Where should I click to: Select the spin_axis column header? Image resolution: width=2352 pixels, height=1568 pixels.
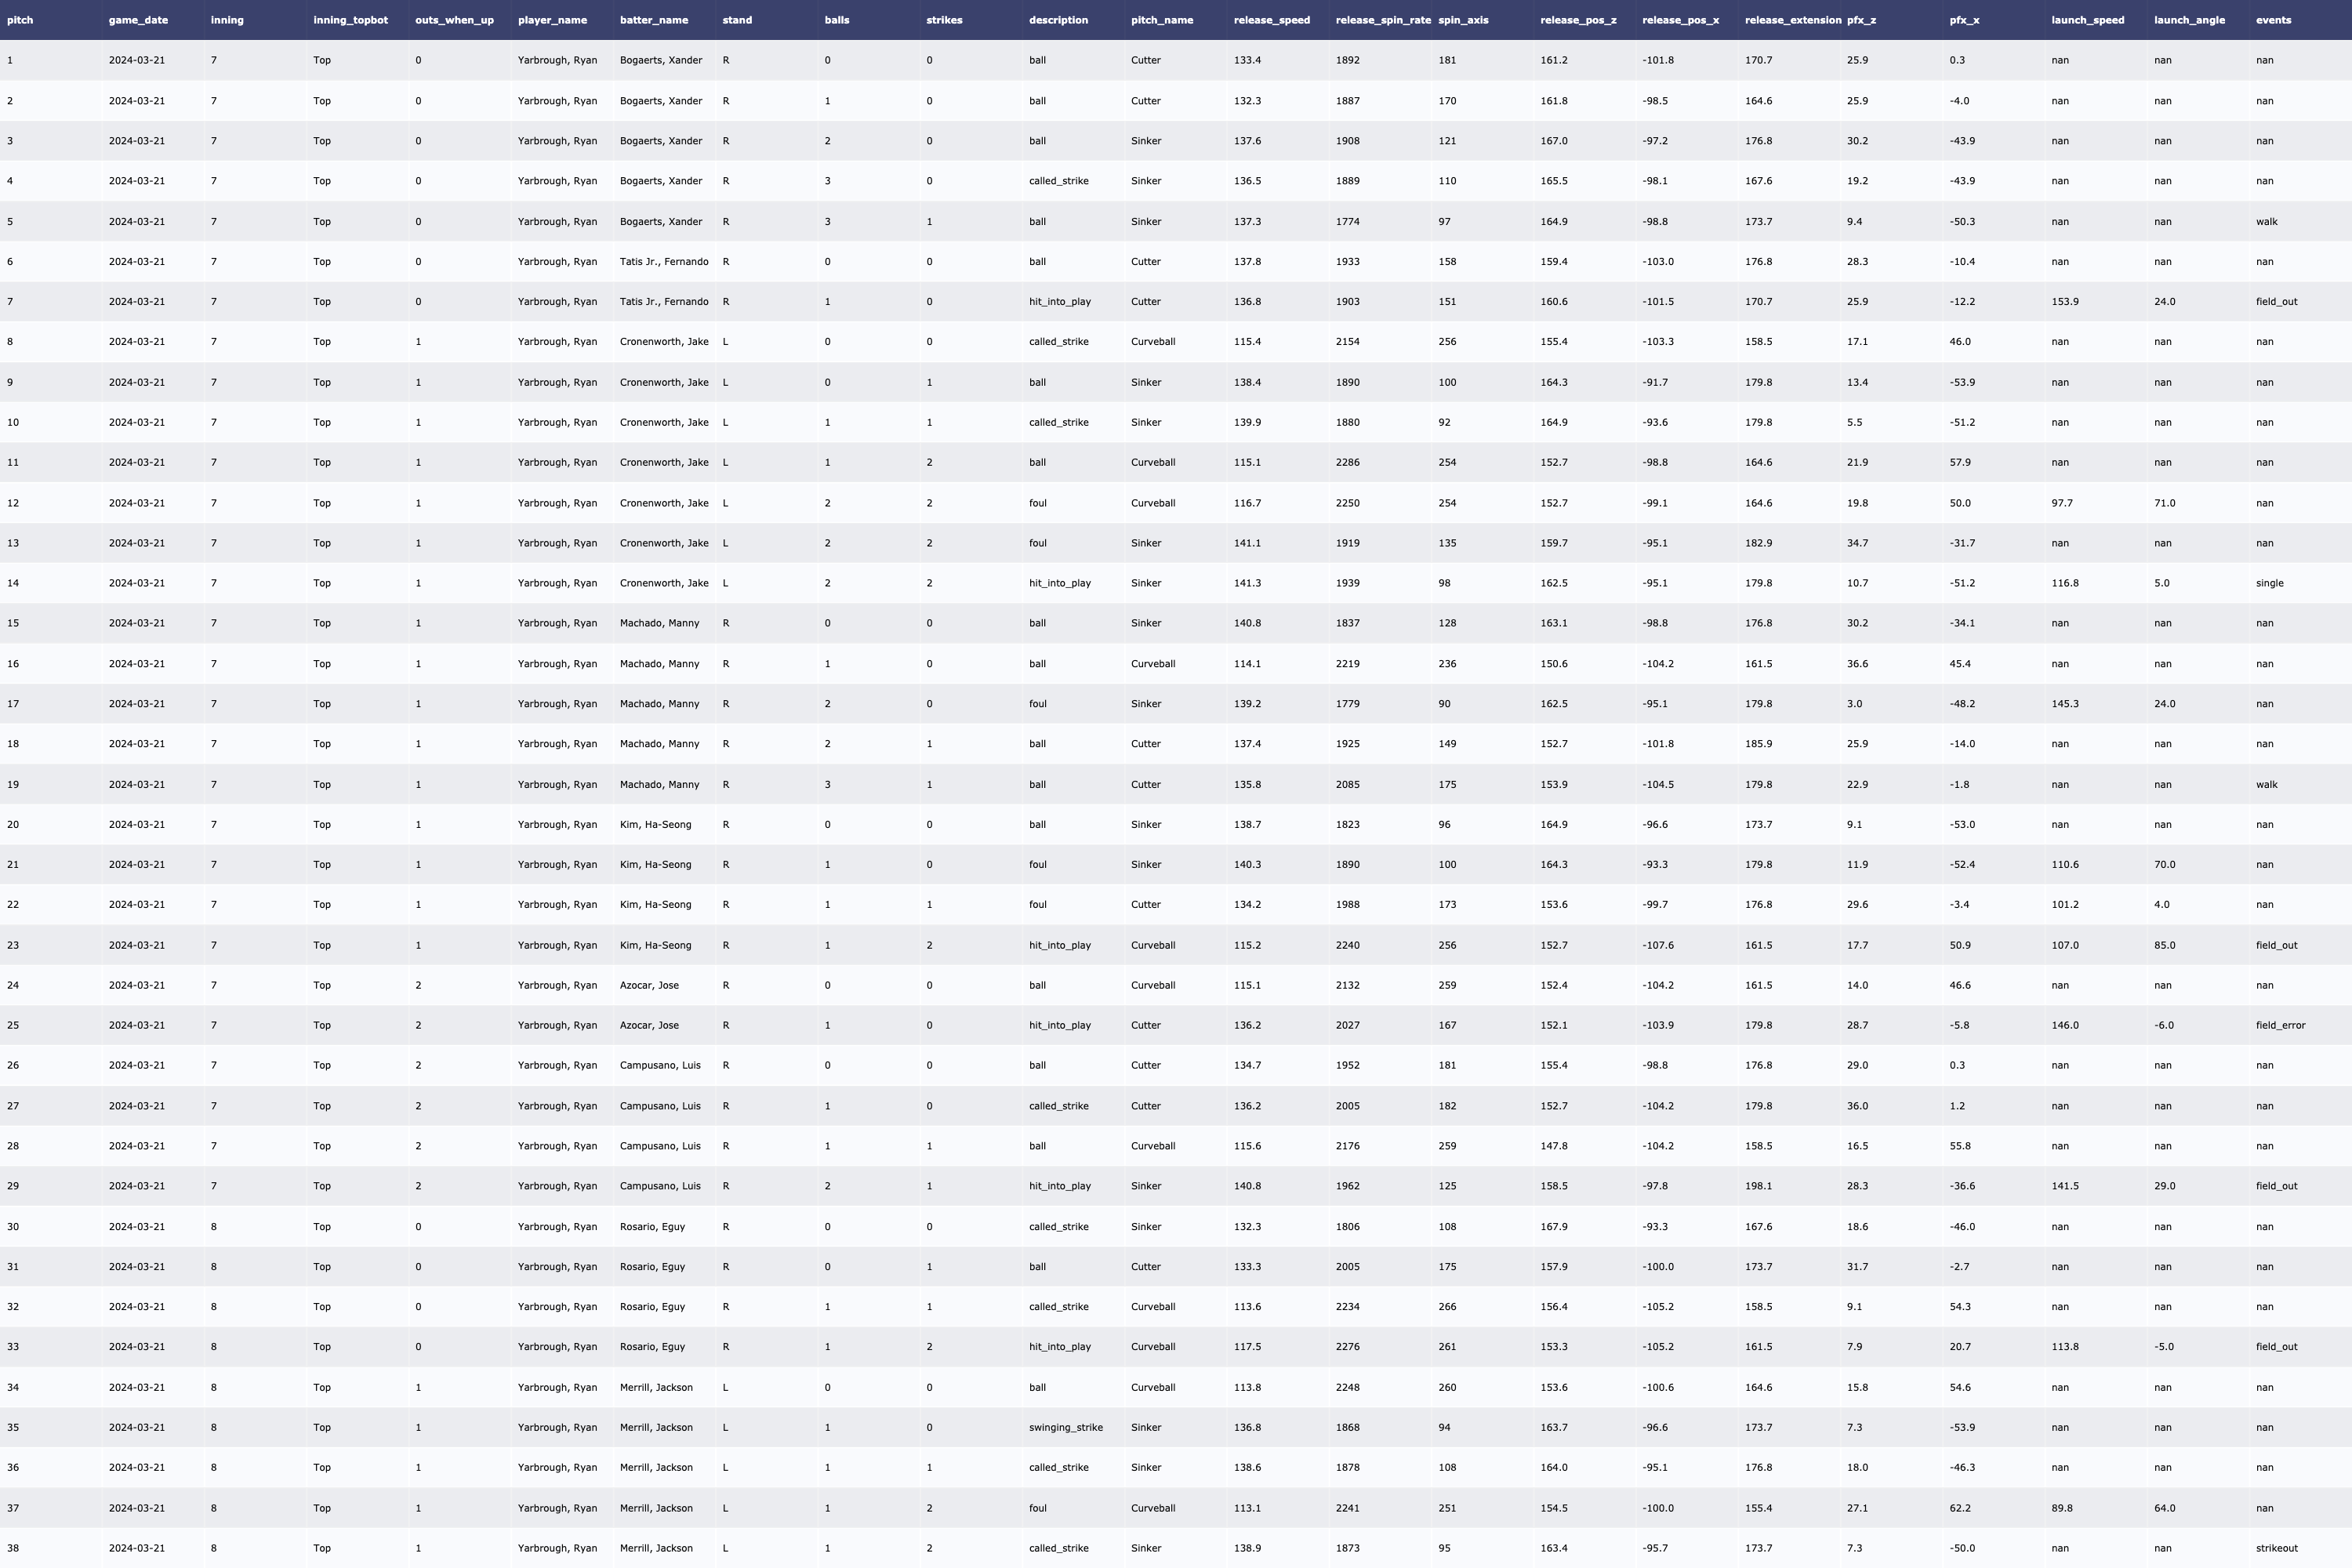(1462, 20)
